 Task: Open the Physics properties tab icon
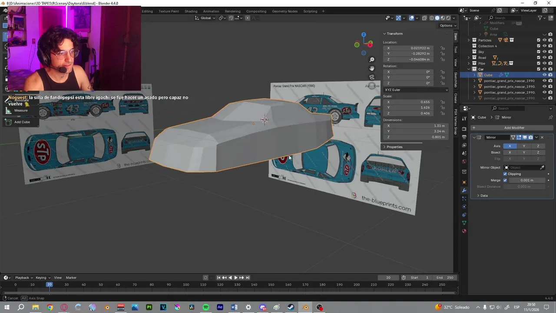(x=464, y=206)
